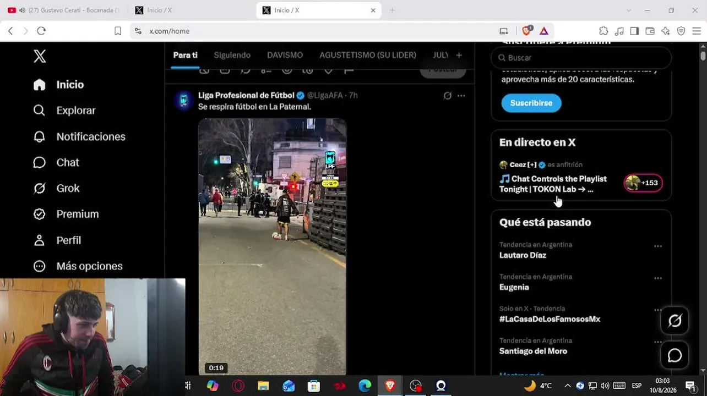Image resolution: width=707 pixels, height=396 pixels.
Task: Open Notificaciones in the X sidebar
Action: click(79, 136)
